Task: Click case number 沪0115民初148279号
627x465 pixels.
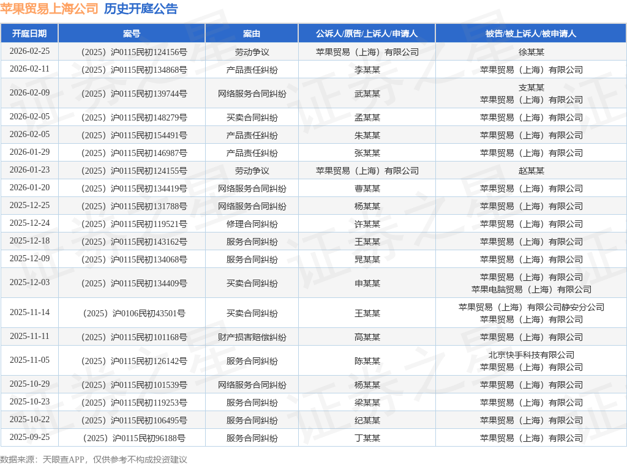Action: click(x=134, y=118)
